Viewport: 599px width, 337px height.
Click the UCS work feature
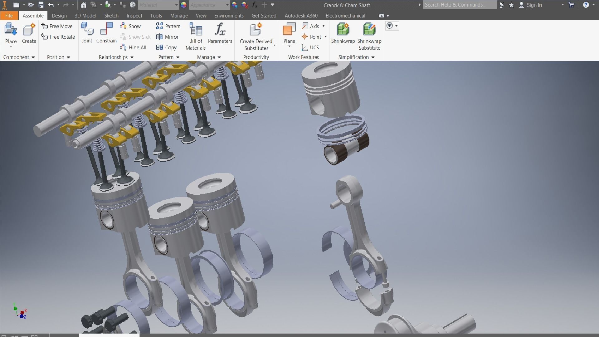pyautogui.click(x=310, y=47)
